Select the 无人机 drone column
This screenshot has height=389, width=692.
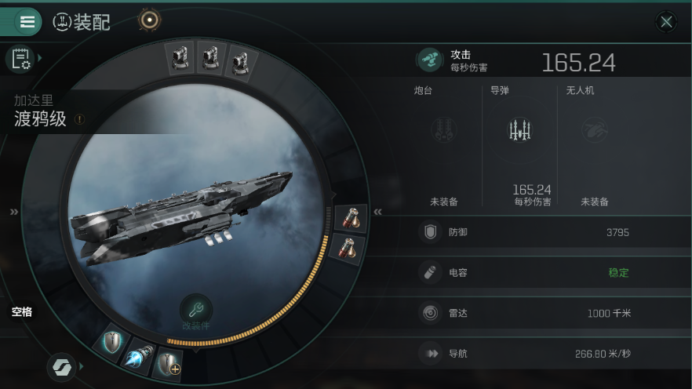pyautogui.click(x=595, y=146)
